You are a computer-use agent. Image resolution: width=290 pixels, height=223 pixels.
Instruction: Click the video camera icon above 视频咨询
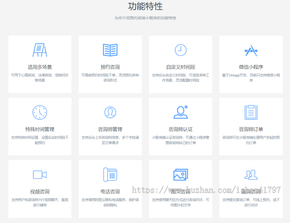pos(40,175)
